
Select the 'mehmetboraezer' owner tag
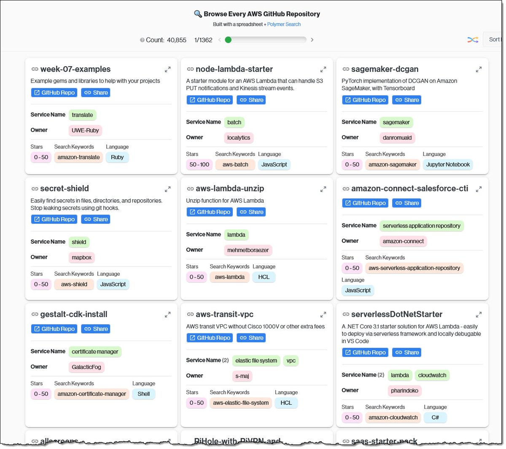248,250
